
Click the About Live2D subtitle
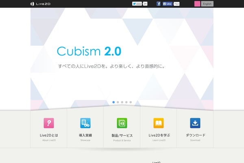tap(49, 140)
